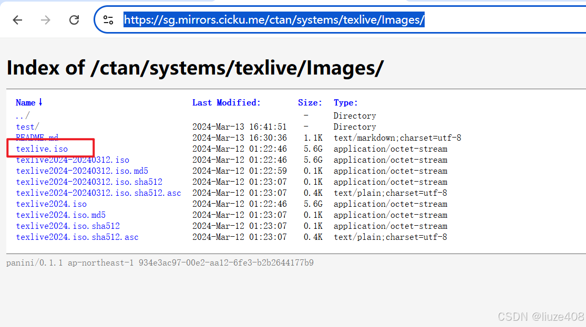Click the 5.6G size of texlive2024.iso

[313, 204]
